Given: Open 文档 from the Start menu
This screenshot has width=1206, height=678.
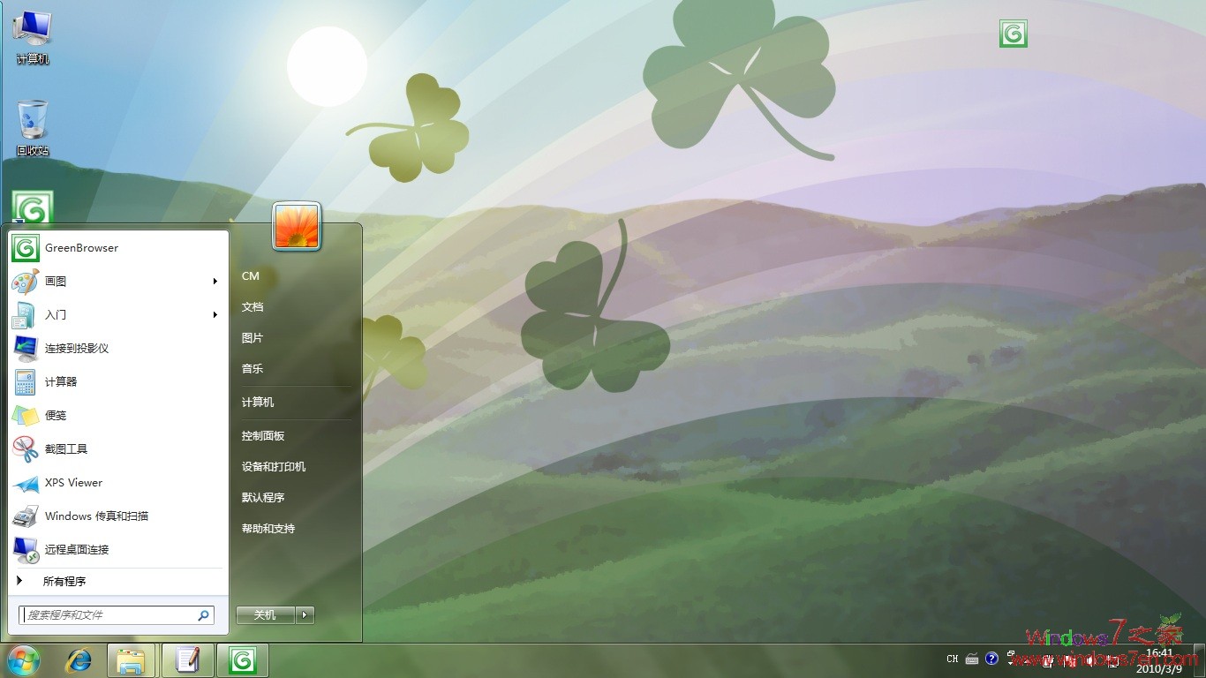Looking at the screenshot, I should (251, 306).
